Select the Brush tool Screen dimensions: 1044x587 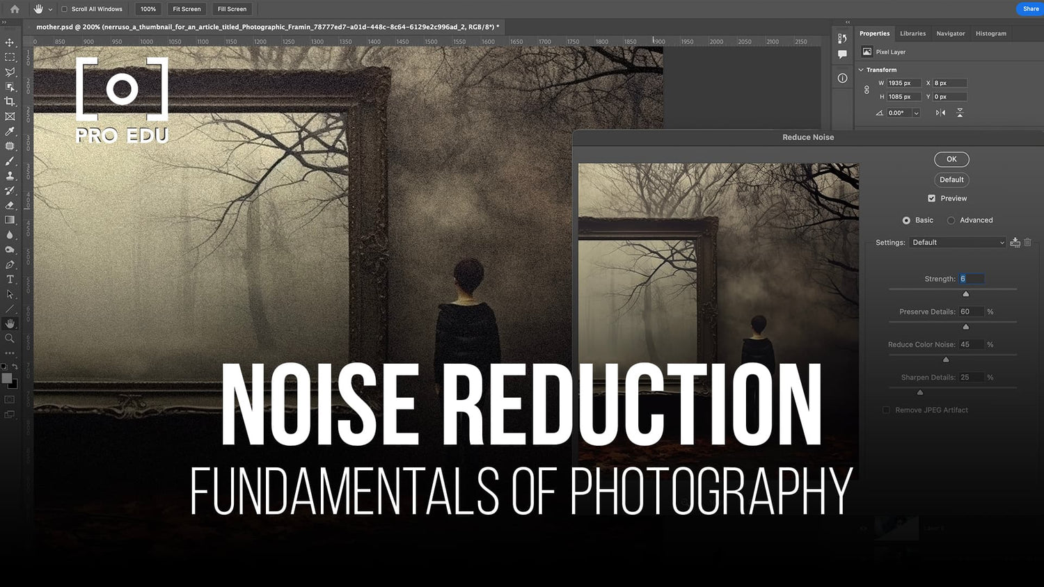coord(10,161)
